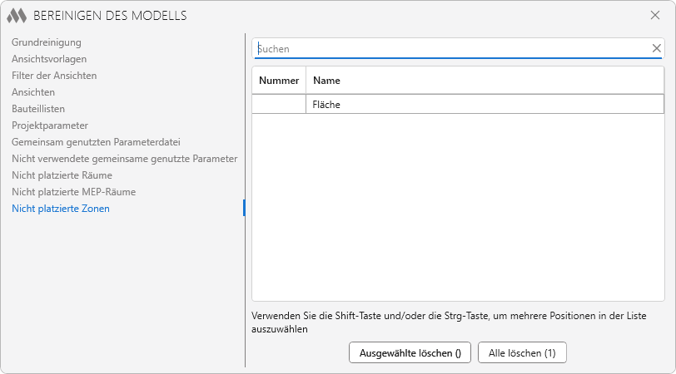The image size is (676, 374).
Task: Select Projektparameter from the list
Action: pos(49,125)
